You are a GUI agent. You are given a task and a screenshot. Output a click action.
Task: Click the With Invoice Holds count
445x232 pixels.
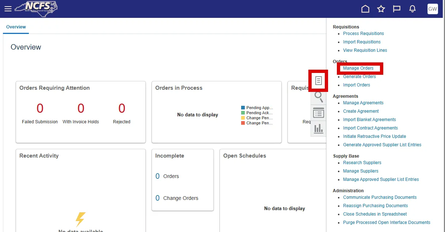pos(81,108)
